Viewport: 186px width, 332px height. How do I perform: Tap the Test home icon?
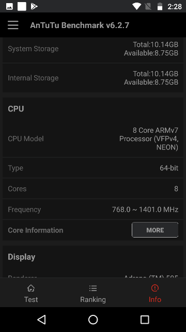tap(31, 288)
